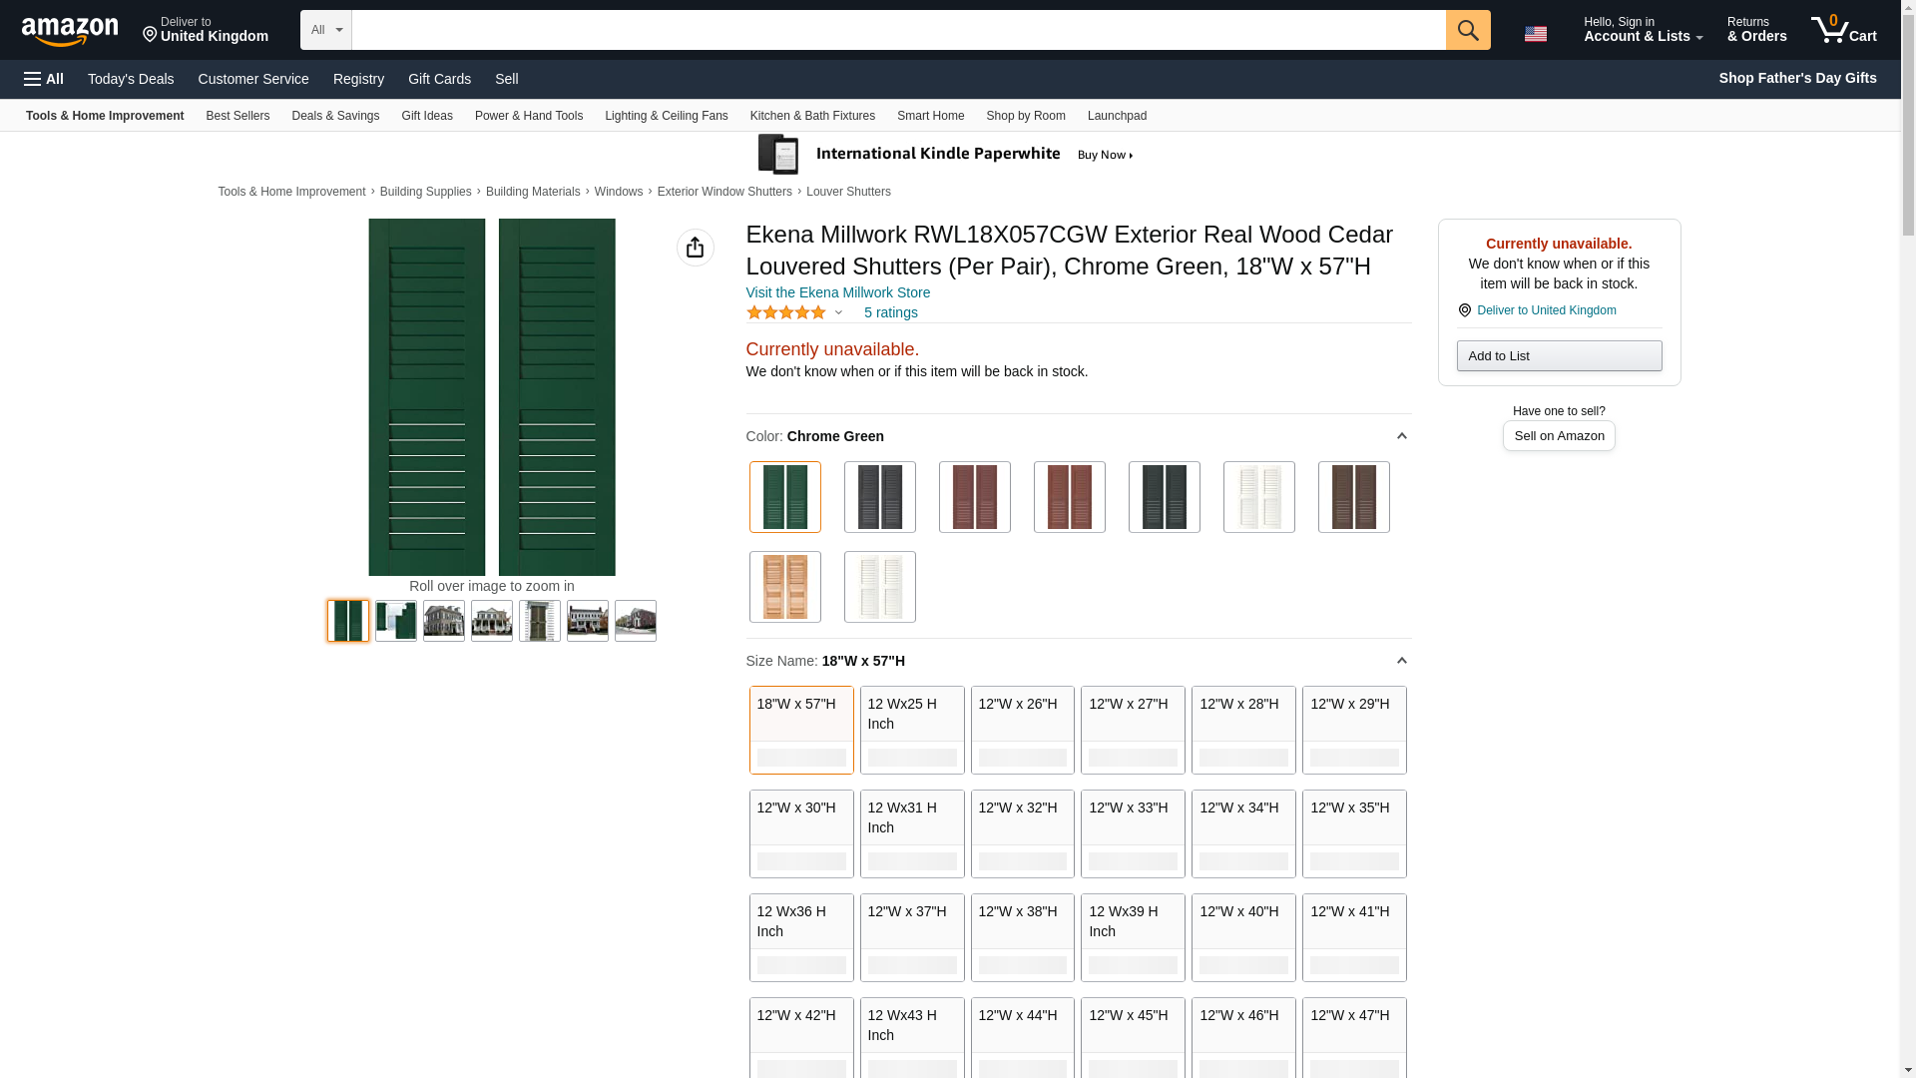Collapse the Size Name section chevron
This screenshot has height=1078, width=1916.
1401,661
